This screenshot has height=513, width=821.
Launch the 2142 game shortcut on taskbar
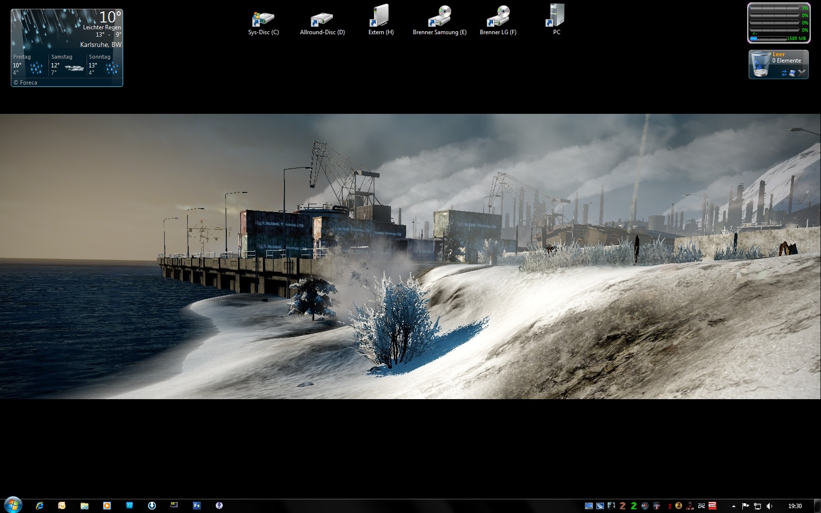[701, 506]
